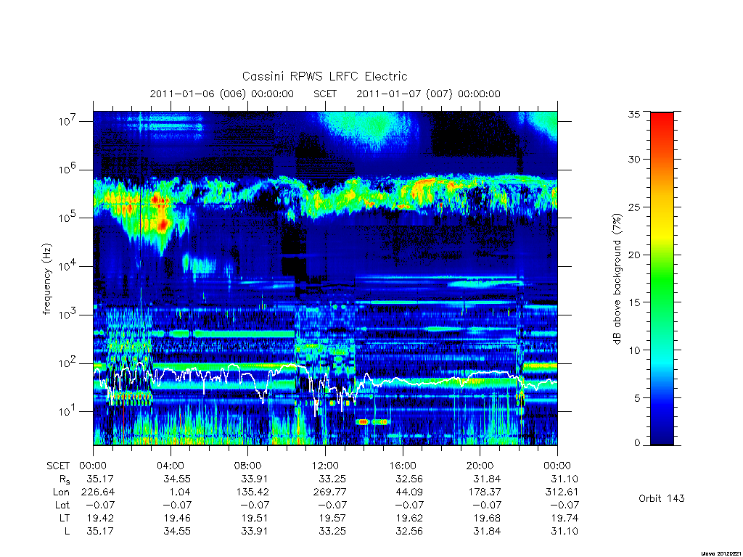The height and width of the screenshot is (557, 743).
Task: Click the local time value '19.68'
Action: (487, 518)
